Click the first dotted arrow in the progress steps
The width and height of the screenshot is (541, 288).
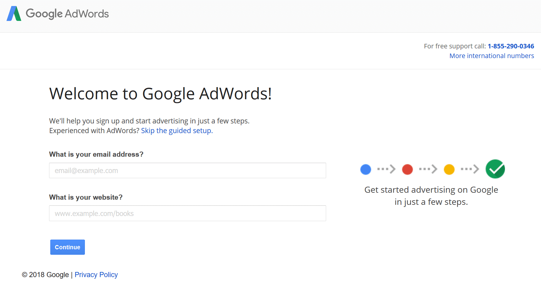coord(386,169)
